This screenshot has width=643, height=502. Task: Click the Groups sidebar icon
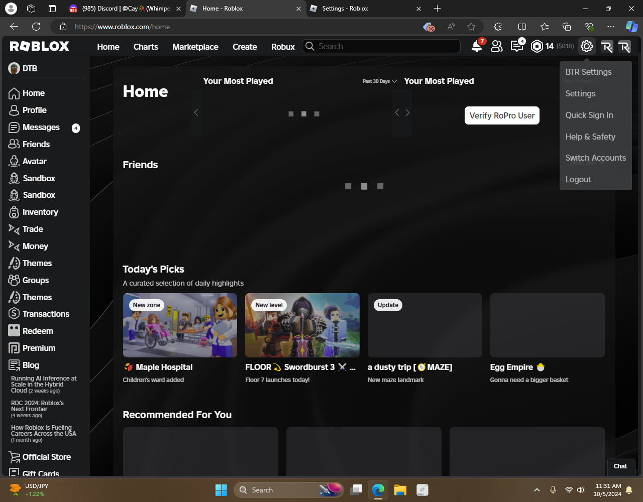coord(14,281)
